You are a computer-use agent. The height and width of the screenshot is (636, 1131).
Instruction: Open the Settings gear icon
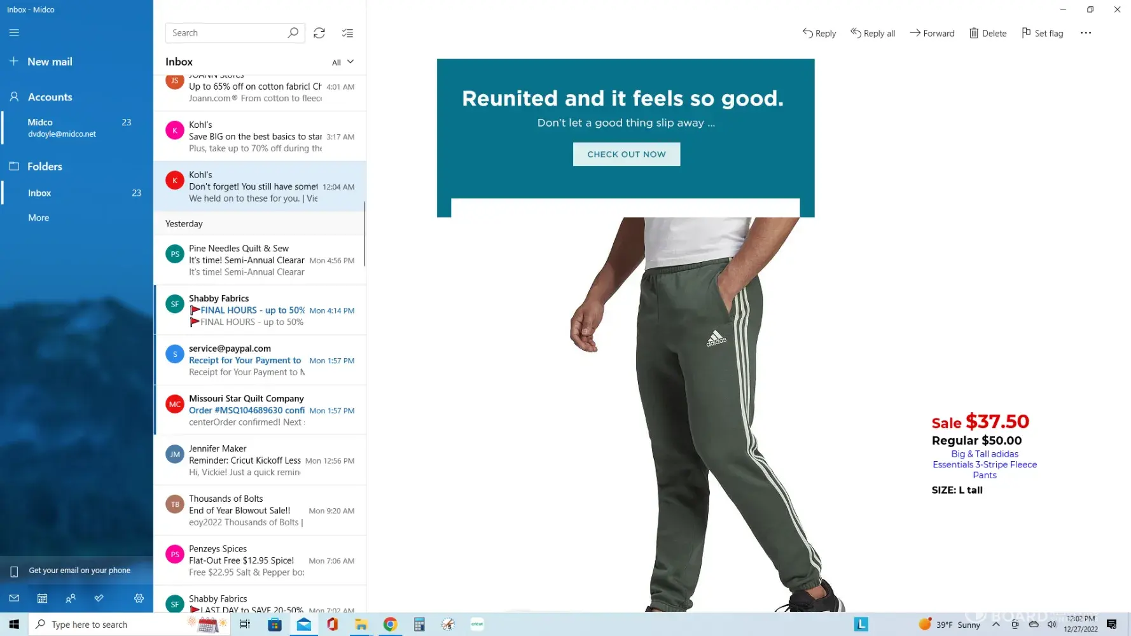point(139,598)
